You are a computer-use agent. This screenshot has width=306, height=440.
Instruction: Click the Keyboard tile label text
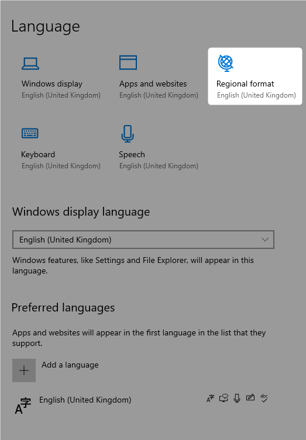pos(38,155)
